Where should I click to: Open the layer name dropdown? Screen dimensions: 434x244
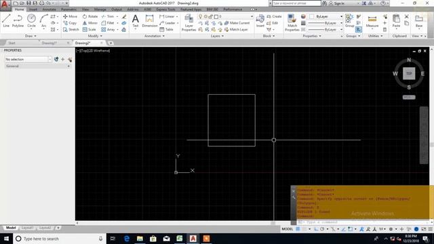(x=252, y=16)
